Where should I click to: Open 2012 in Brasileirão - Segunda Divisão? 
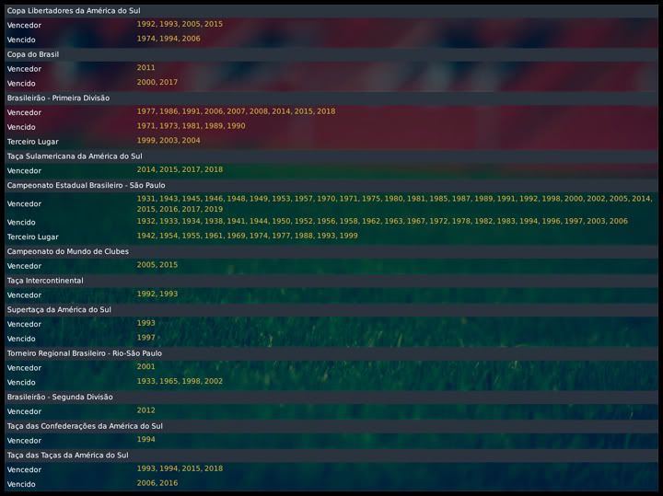point(145,410)
